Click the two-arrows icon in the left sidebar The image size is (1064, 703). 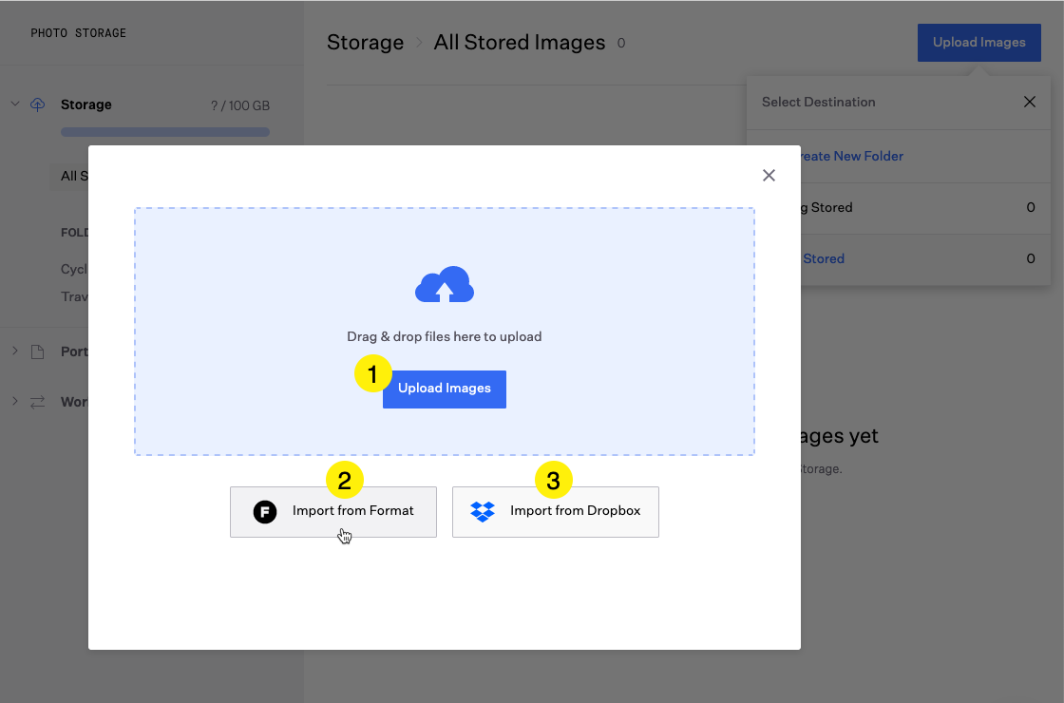(38, 402)
